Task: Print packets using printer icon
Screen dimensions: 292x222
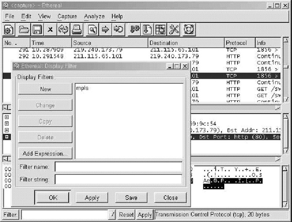Action: tap(77, 30)
